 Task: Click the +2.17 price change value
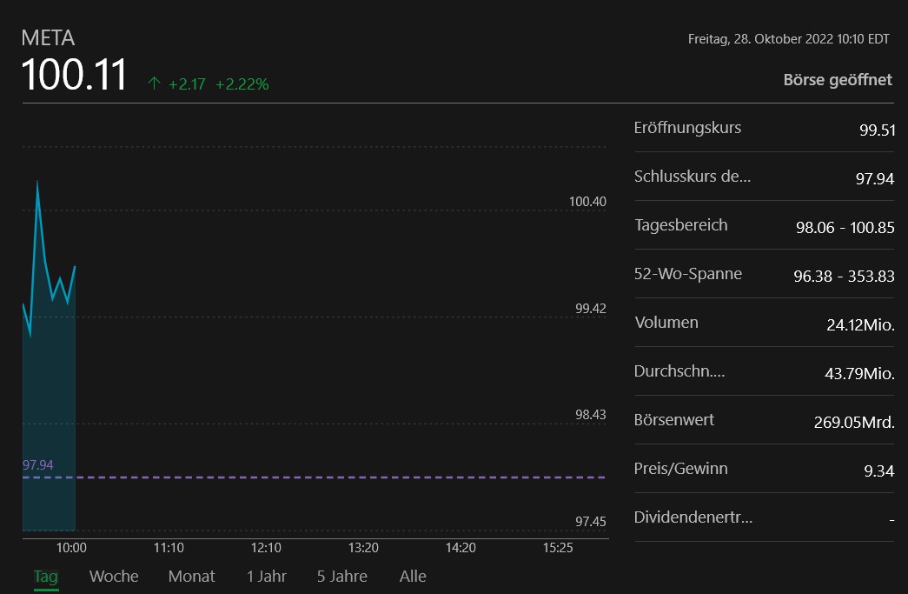187,84
